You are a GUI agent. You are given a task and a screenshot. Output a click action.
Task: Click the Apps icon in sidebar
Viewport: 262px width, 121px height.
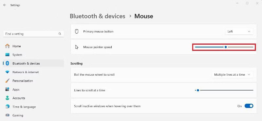7,89
